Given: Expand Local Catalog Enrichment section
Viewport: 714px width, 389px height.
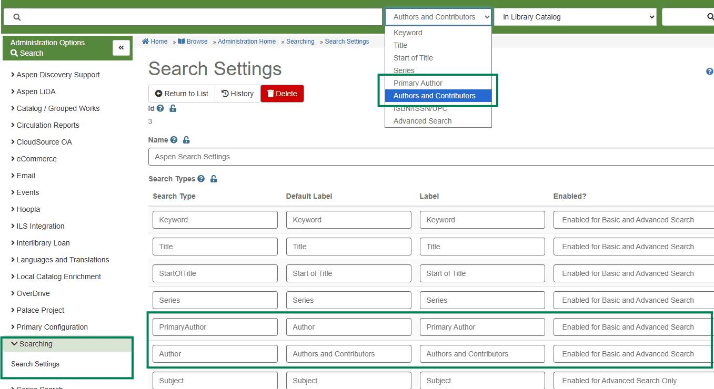Looking at the screenshot, I should coord(56,277).
